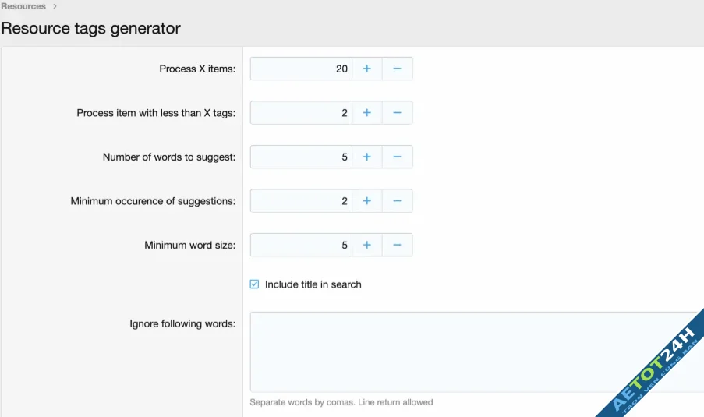Click the Include title in search label

(313, 284)
